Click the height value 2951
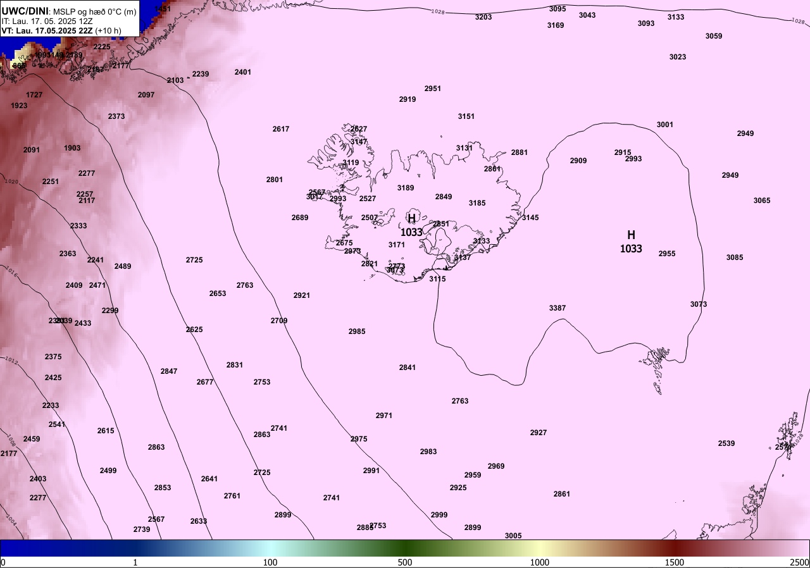 pos(433,89)
